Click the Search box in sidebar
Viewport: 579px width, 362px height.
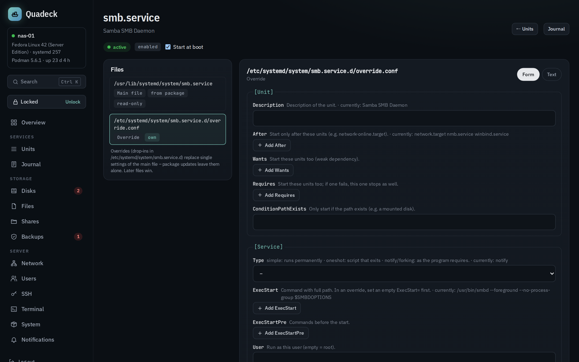46,82
